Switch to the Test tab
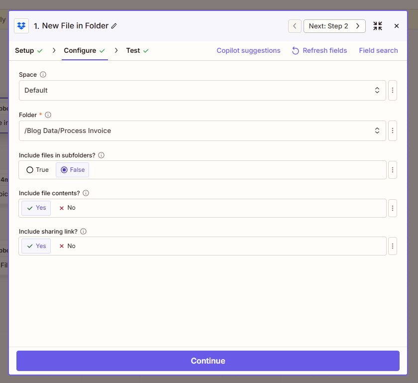 (x=132, y=50)
